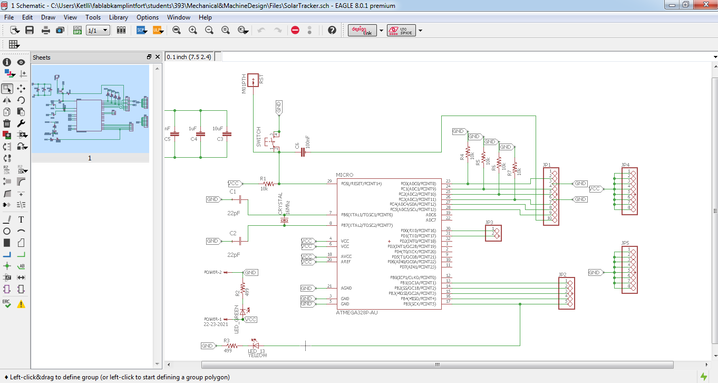Open the View menu

click(71, 17)
